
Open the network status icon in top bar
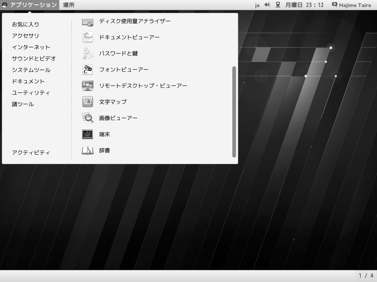278,5
